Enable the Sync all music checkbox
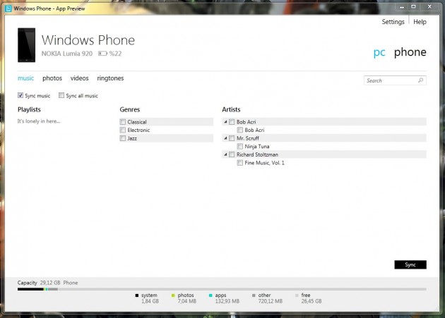This screenshot has height=318, width=445. tap(61, 96)
